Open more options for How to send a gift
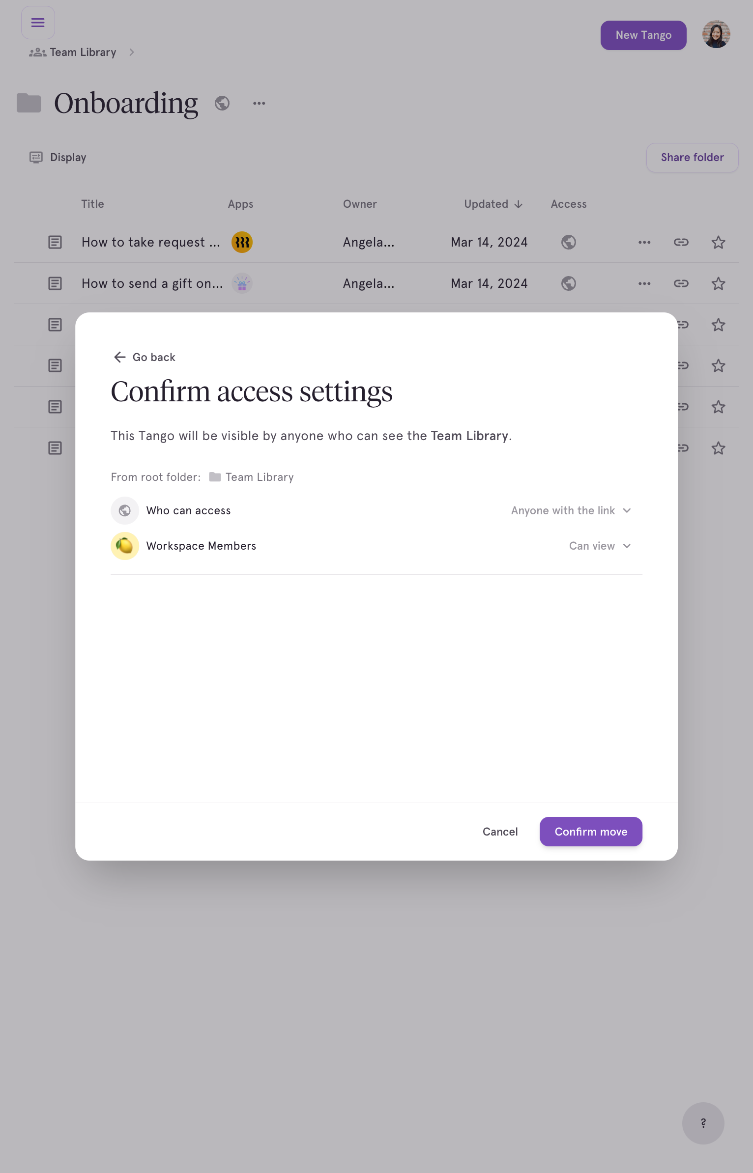Viewport: 753px width, 1173px height. pyautogui.click(x=644, y=283)
